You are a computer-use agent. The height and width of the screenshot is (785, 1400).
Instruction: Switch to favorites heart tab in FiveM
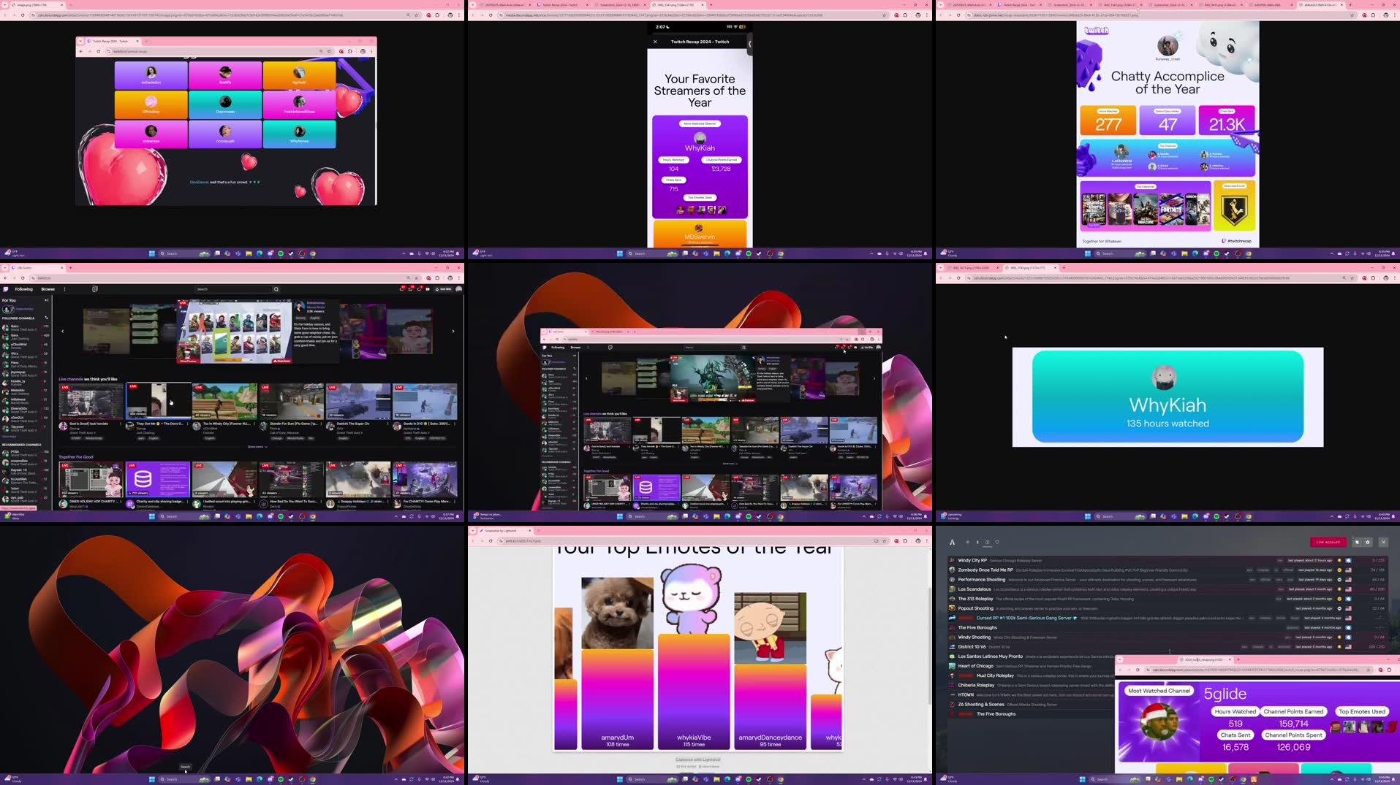coord(997,543)
